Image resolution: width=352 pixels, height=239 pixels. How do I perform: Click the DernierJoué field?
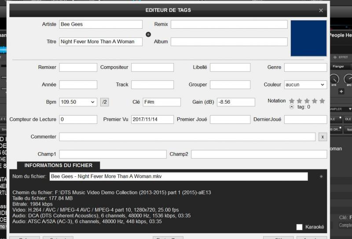(x=305, y=119)
